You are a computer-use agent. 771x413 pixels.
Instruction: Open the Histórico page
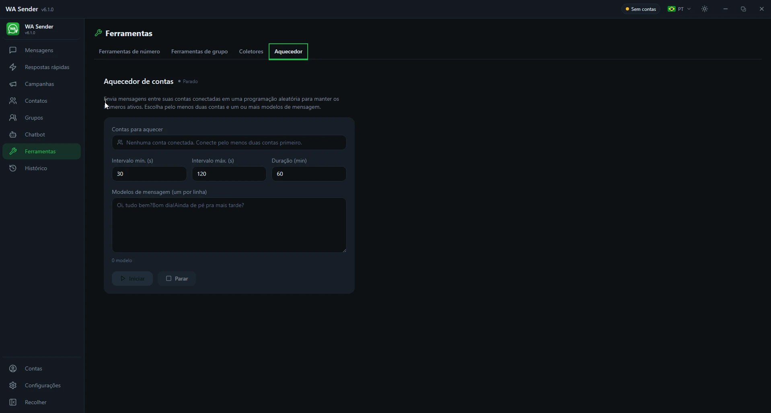42,168
